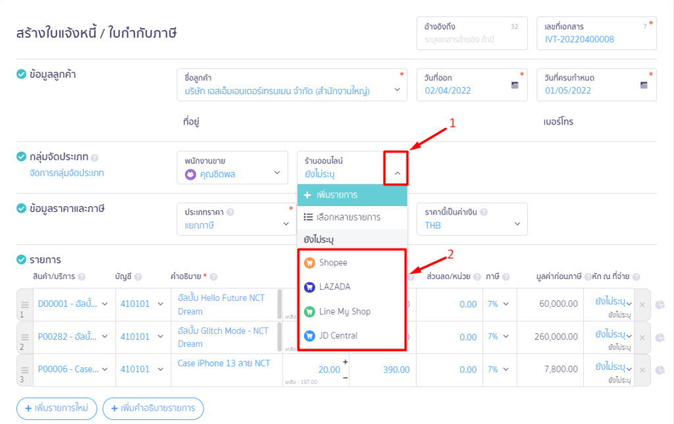The image size is (674, 424).
Task: Delete row 1 with the x icon
Action: click(x=642, y=305)
